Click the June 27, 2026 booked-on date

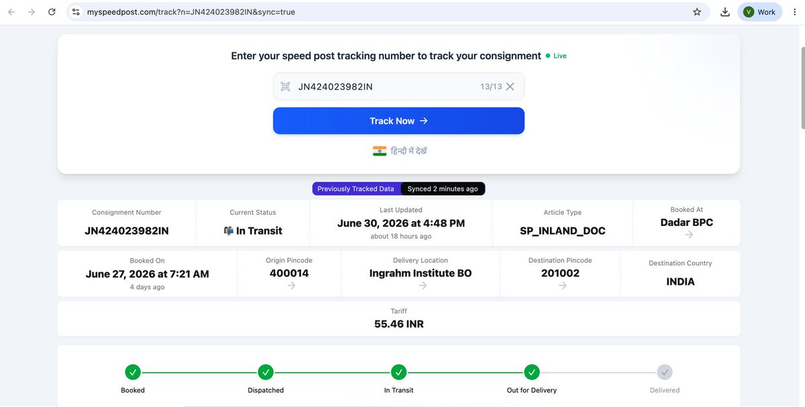pos(148,274)
